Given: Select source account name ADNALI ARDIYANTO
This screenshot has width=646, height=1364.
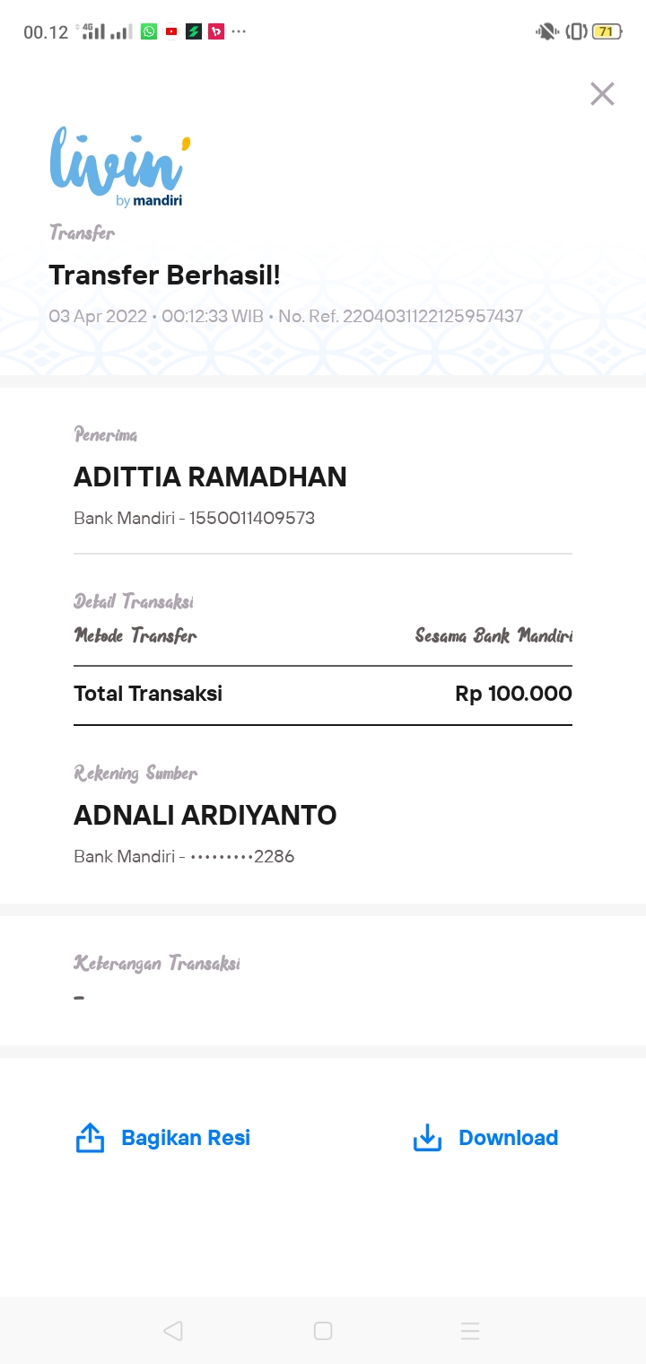Looking at the screenshot, I should [205, 816].
